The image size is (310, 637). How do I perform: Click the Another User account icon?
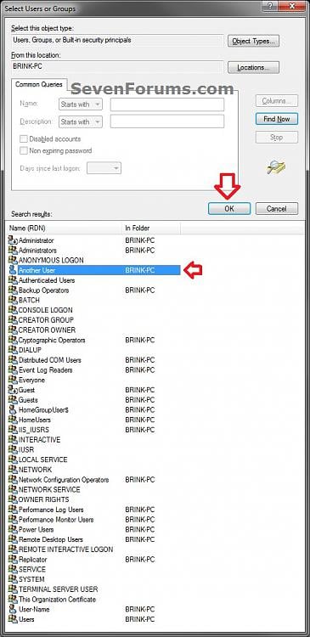tap(13, 270)
